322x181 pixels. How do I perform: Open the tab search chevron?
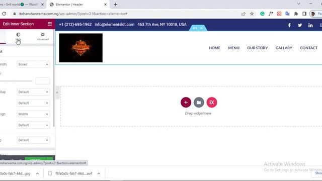298,4
